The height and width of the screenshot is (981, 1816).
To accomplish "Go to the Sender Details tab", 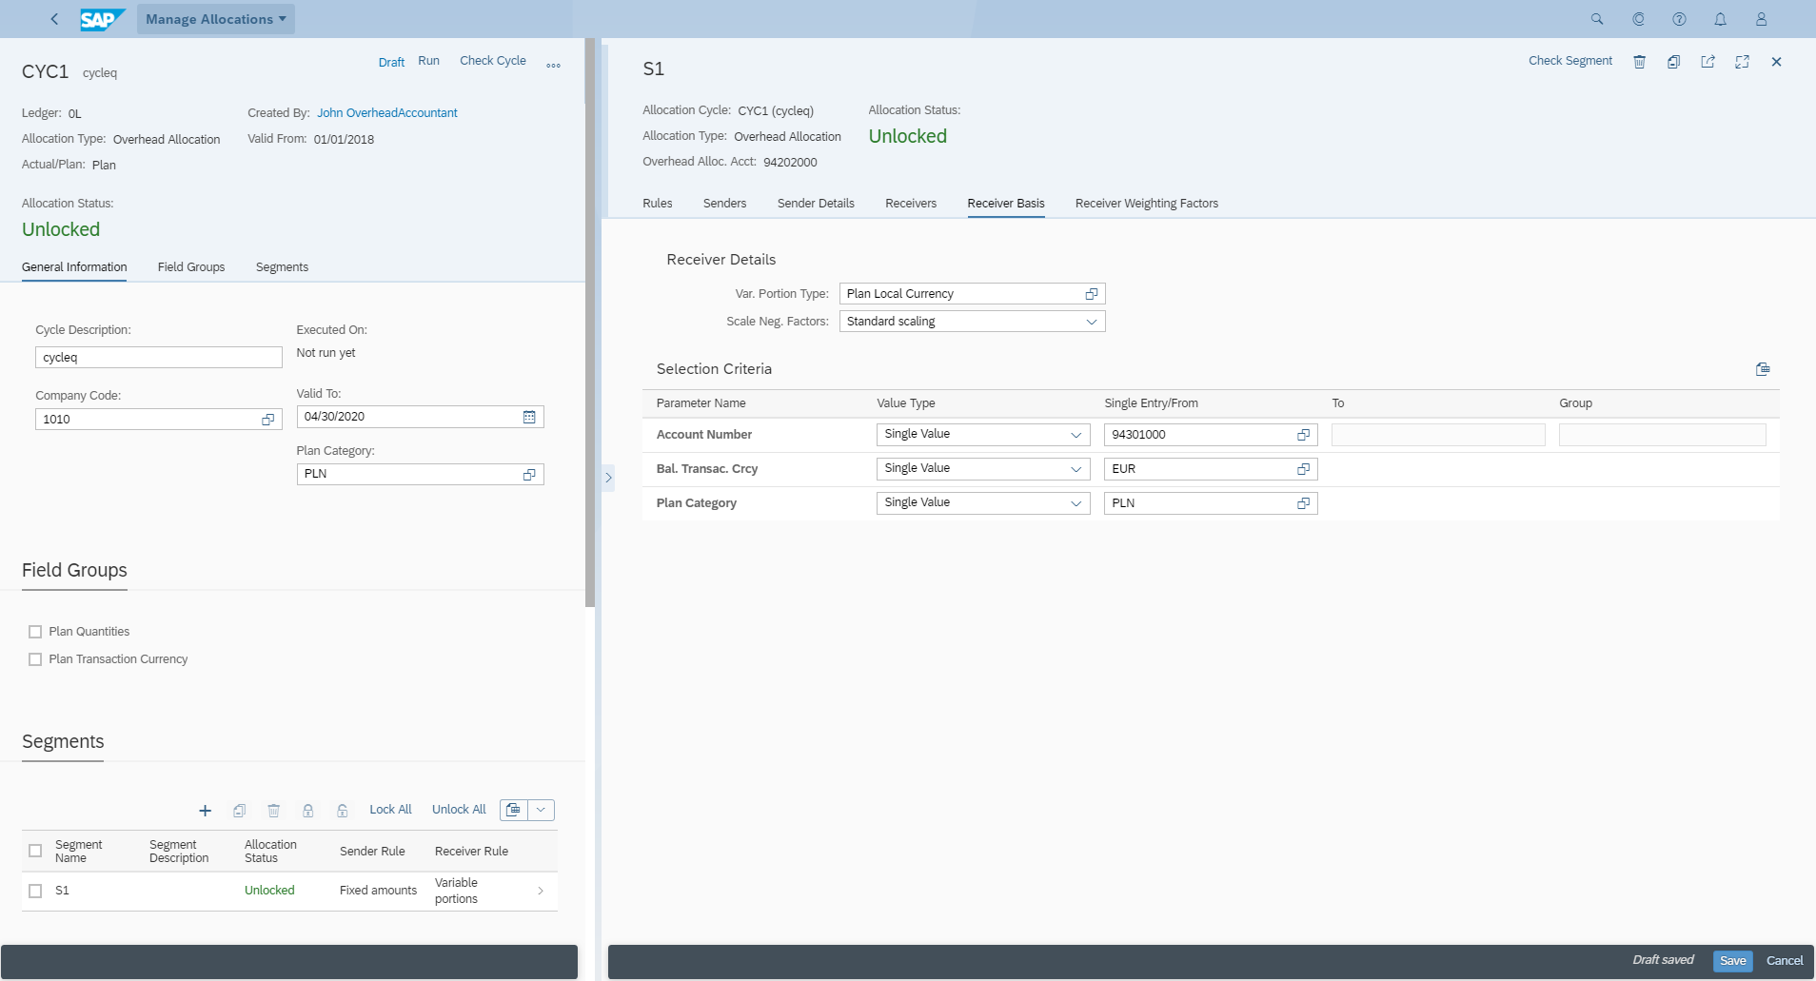I will coord(815,204).
